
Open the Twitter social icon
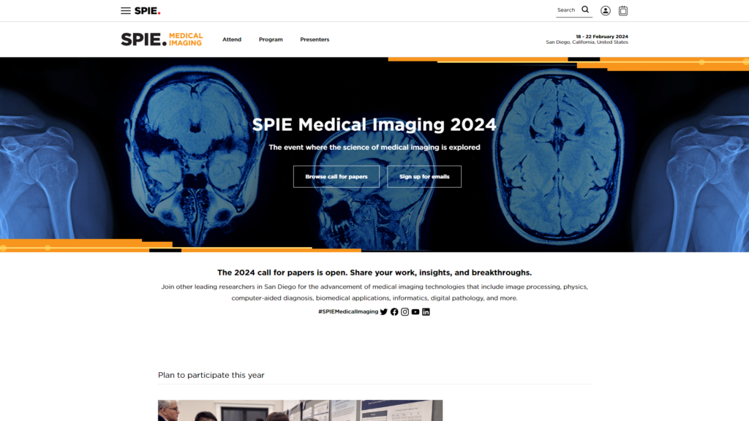(x=383, y=311)
